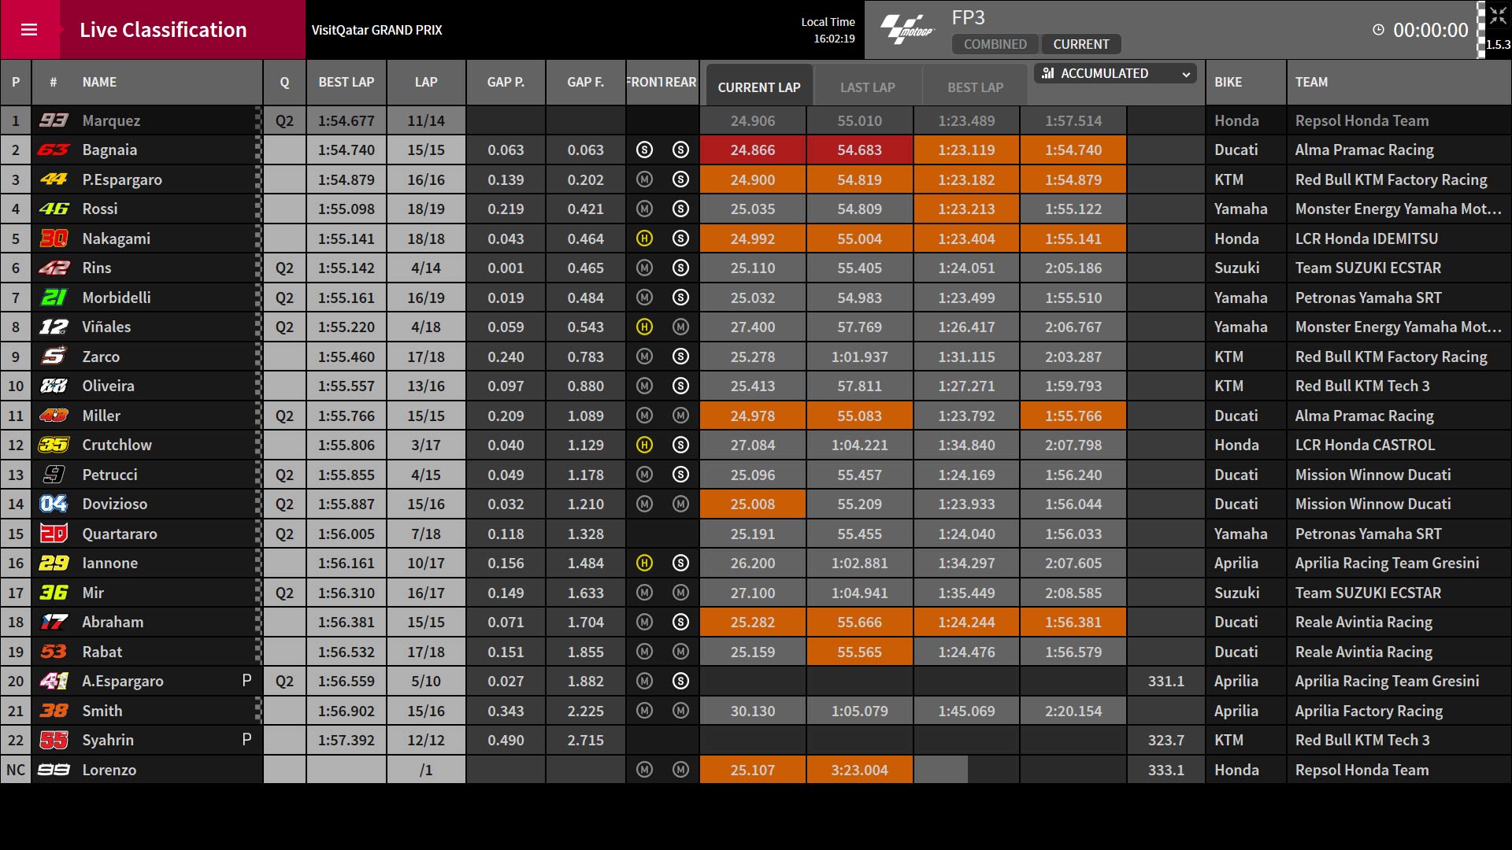The image size is (1512, 850).
Task: Click A.Espargaro's pit P indicator
Action: click(246, 681)
